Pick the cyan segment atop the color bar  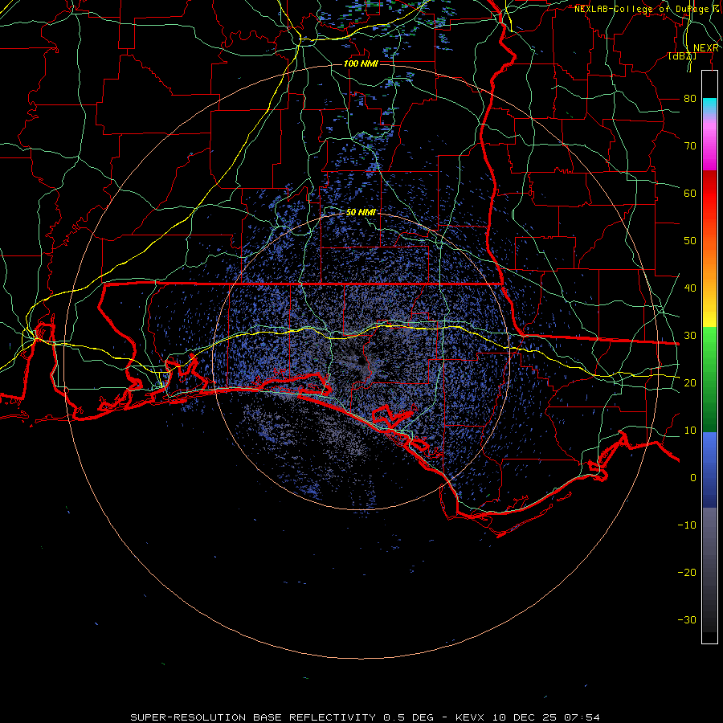[x=709, y=105]
